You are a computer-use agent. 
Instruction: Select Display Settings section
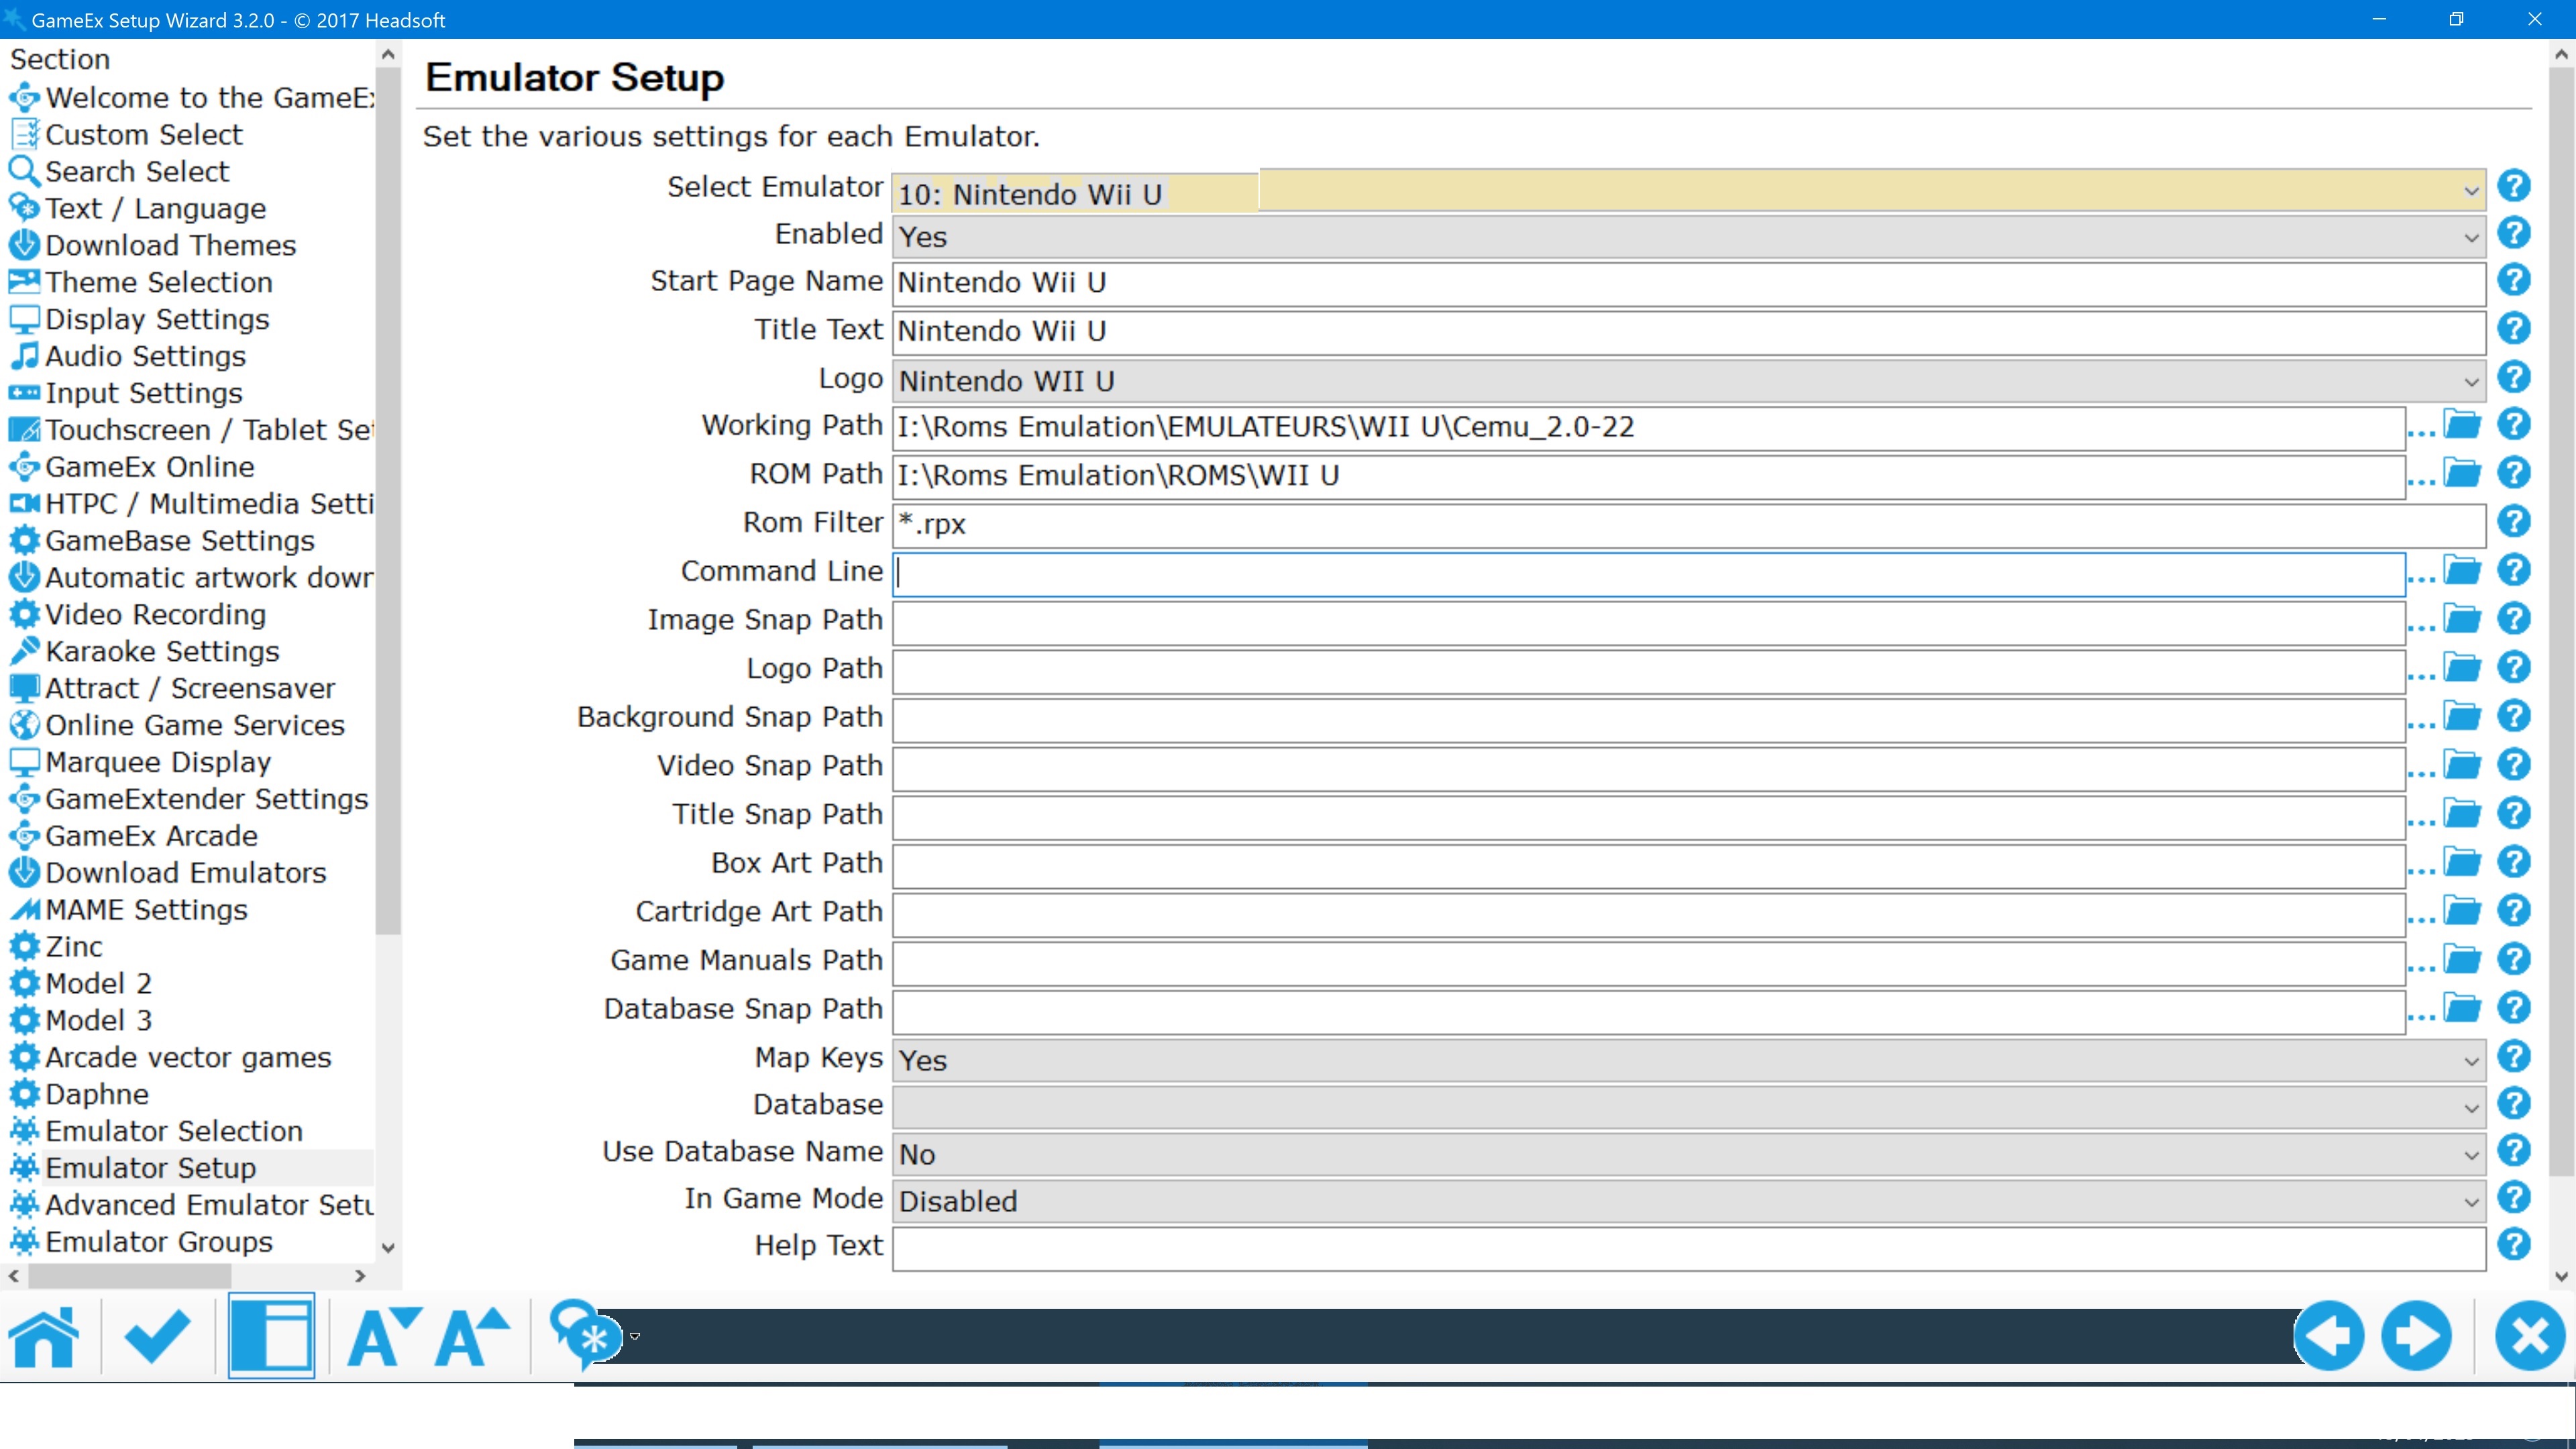click(157, 320)
